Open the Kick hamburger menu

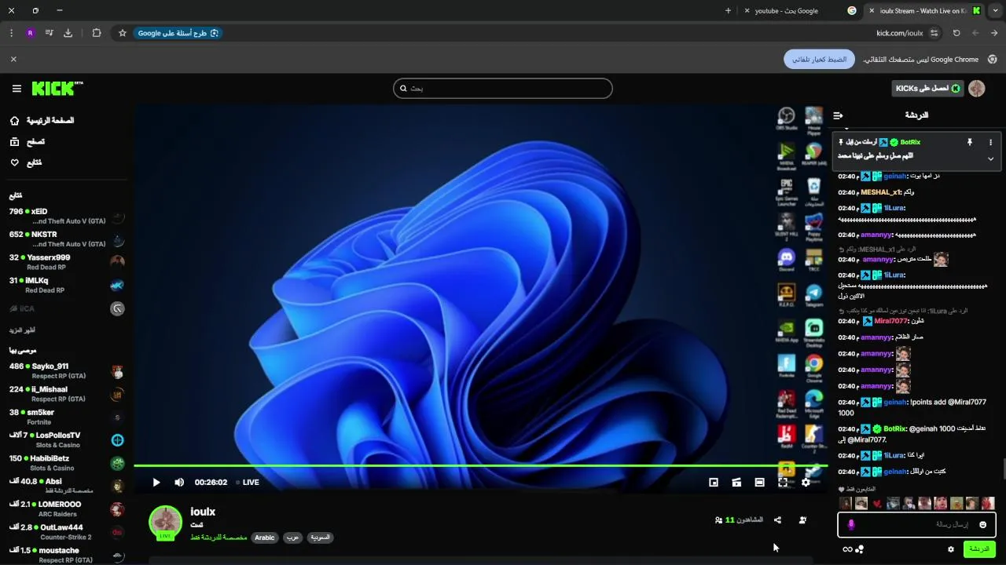(x=17, y=89)
